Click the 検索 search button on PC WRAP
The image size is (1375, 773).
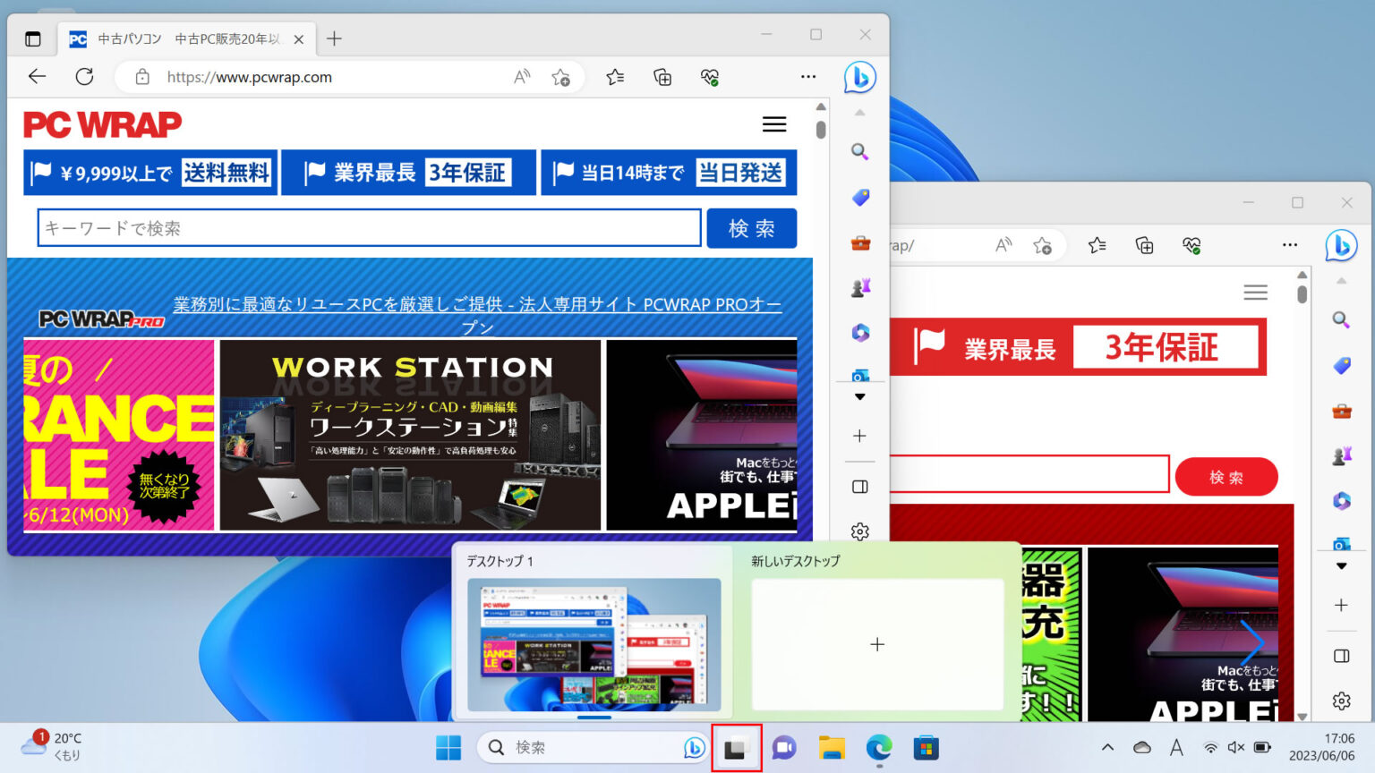click(x=751, y=228)
